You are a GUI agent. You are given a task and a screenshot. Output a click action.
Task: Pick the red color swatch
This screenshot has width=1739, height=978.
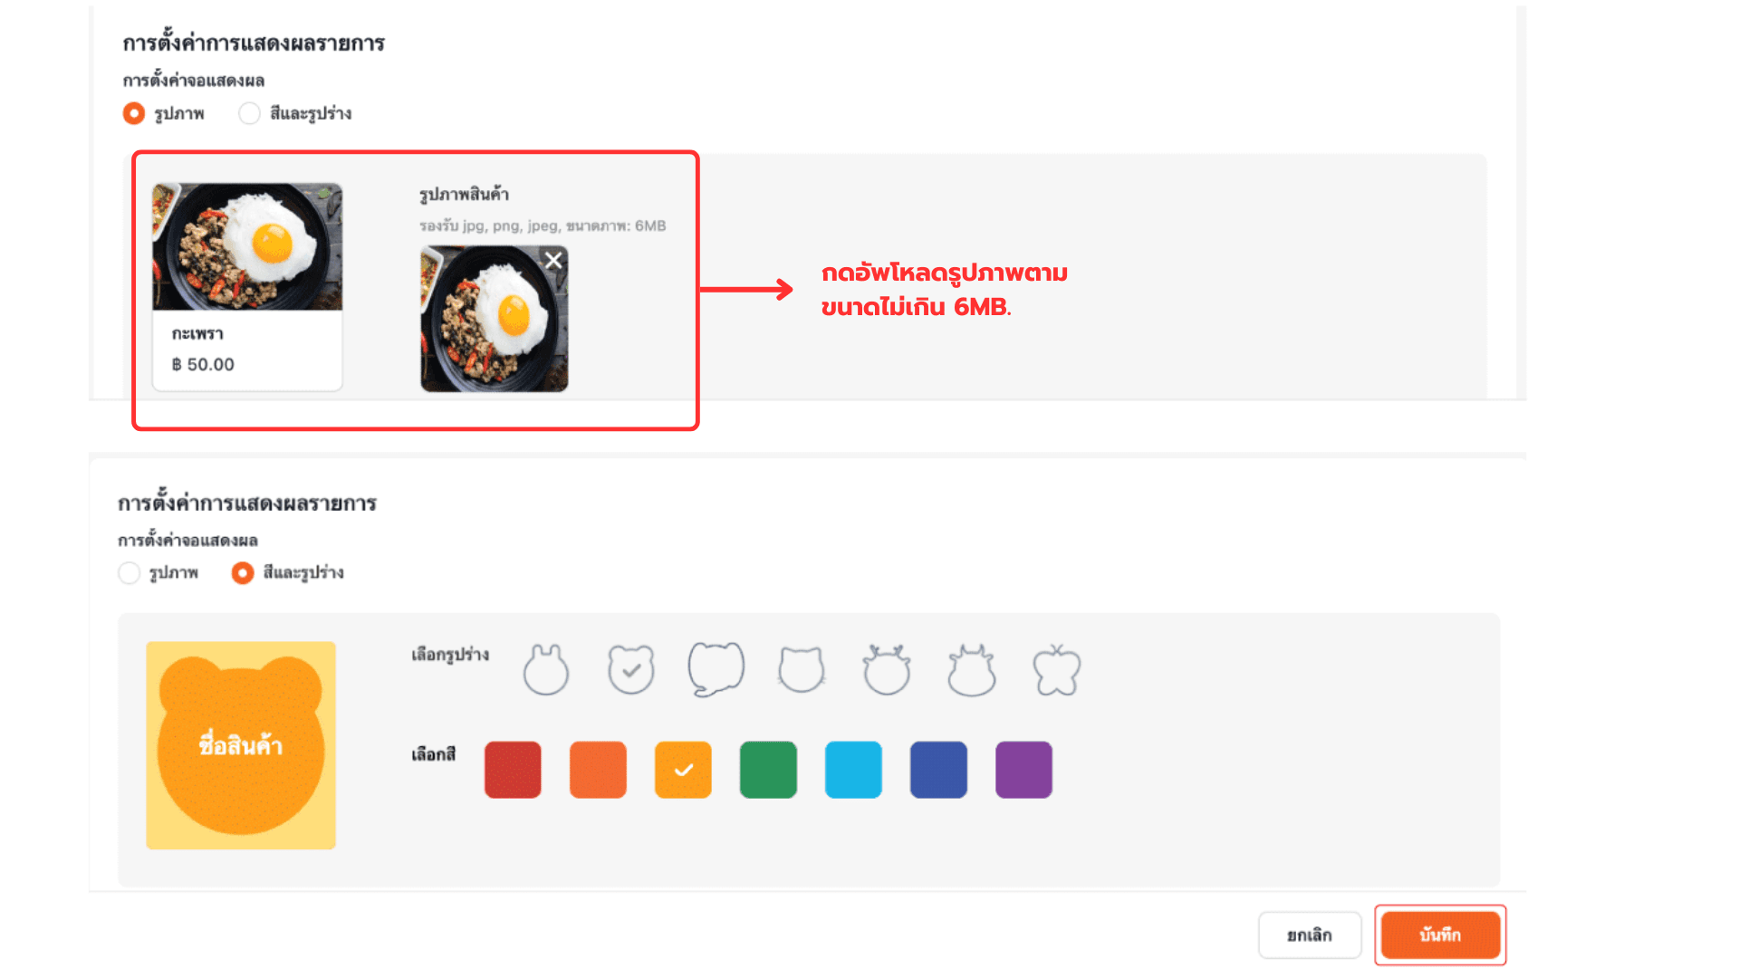click(x=513, y=770)
